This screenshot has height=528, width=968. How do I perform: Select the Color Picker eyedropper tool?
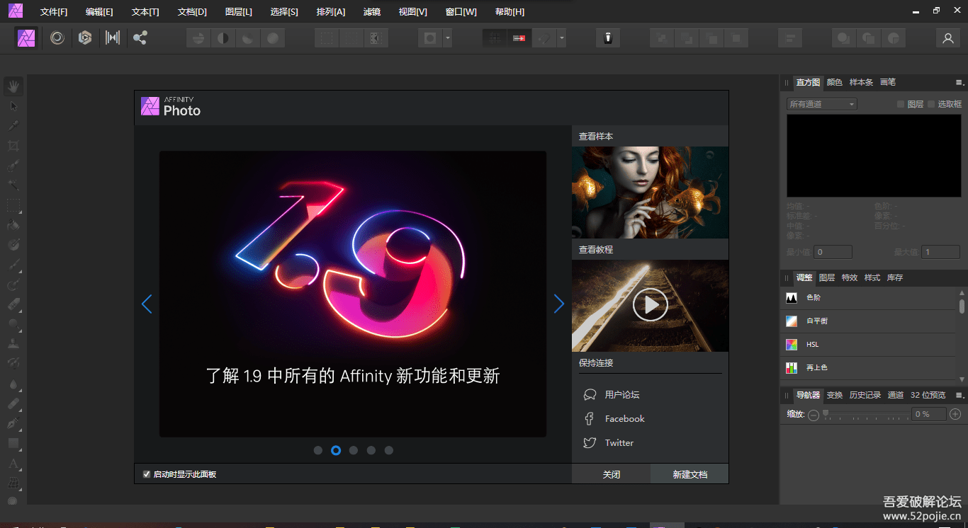[13, 126]
